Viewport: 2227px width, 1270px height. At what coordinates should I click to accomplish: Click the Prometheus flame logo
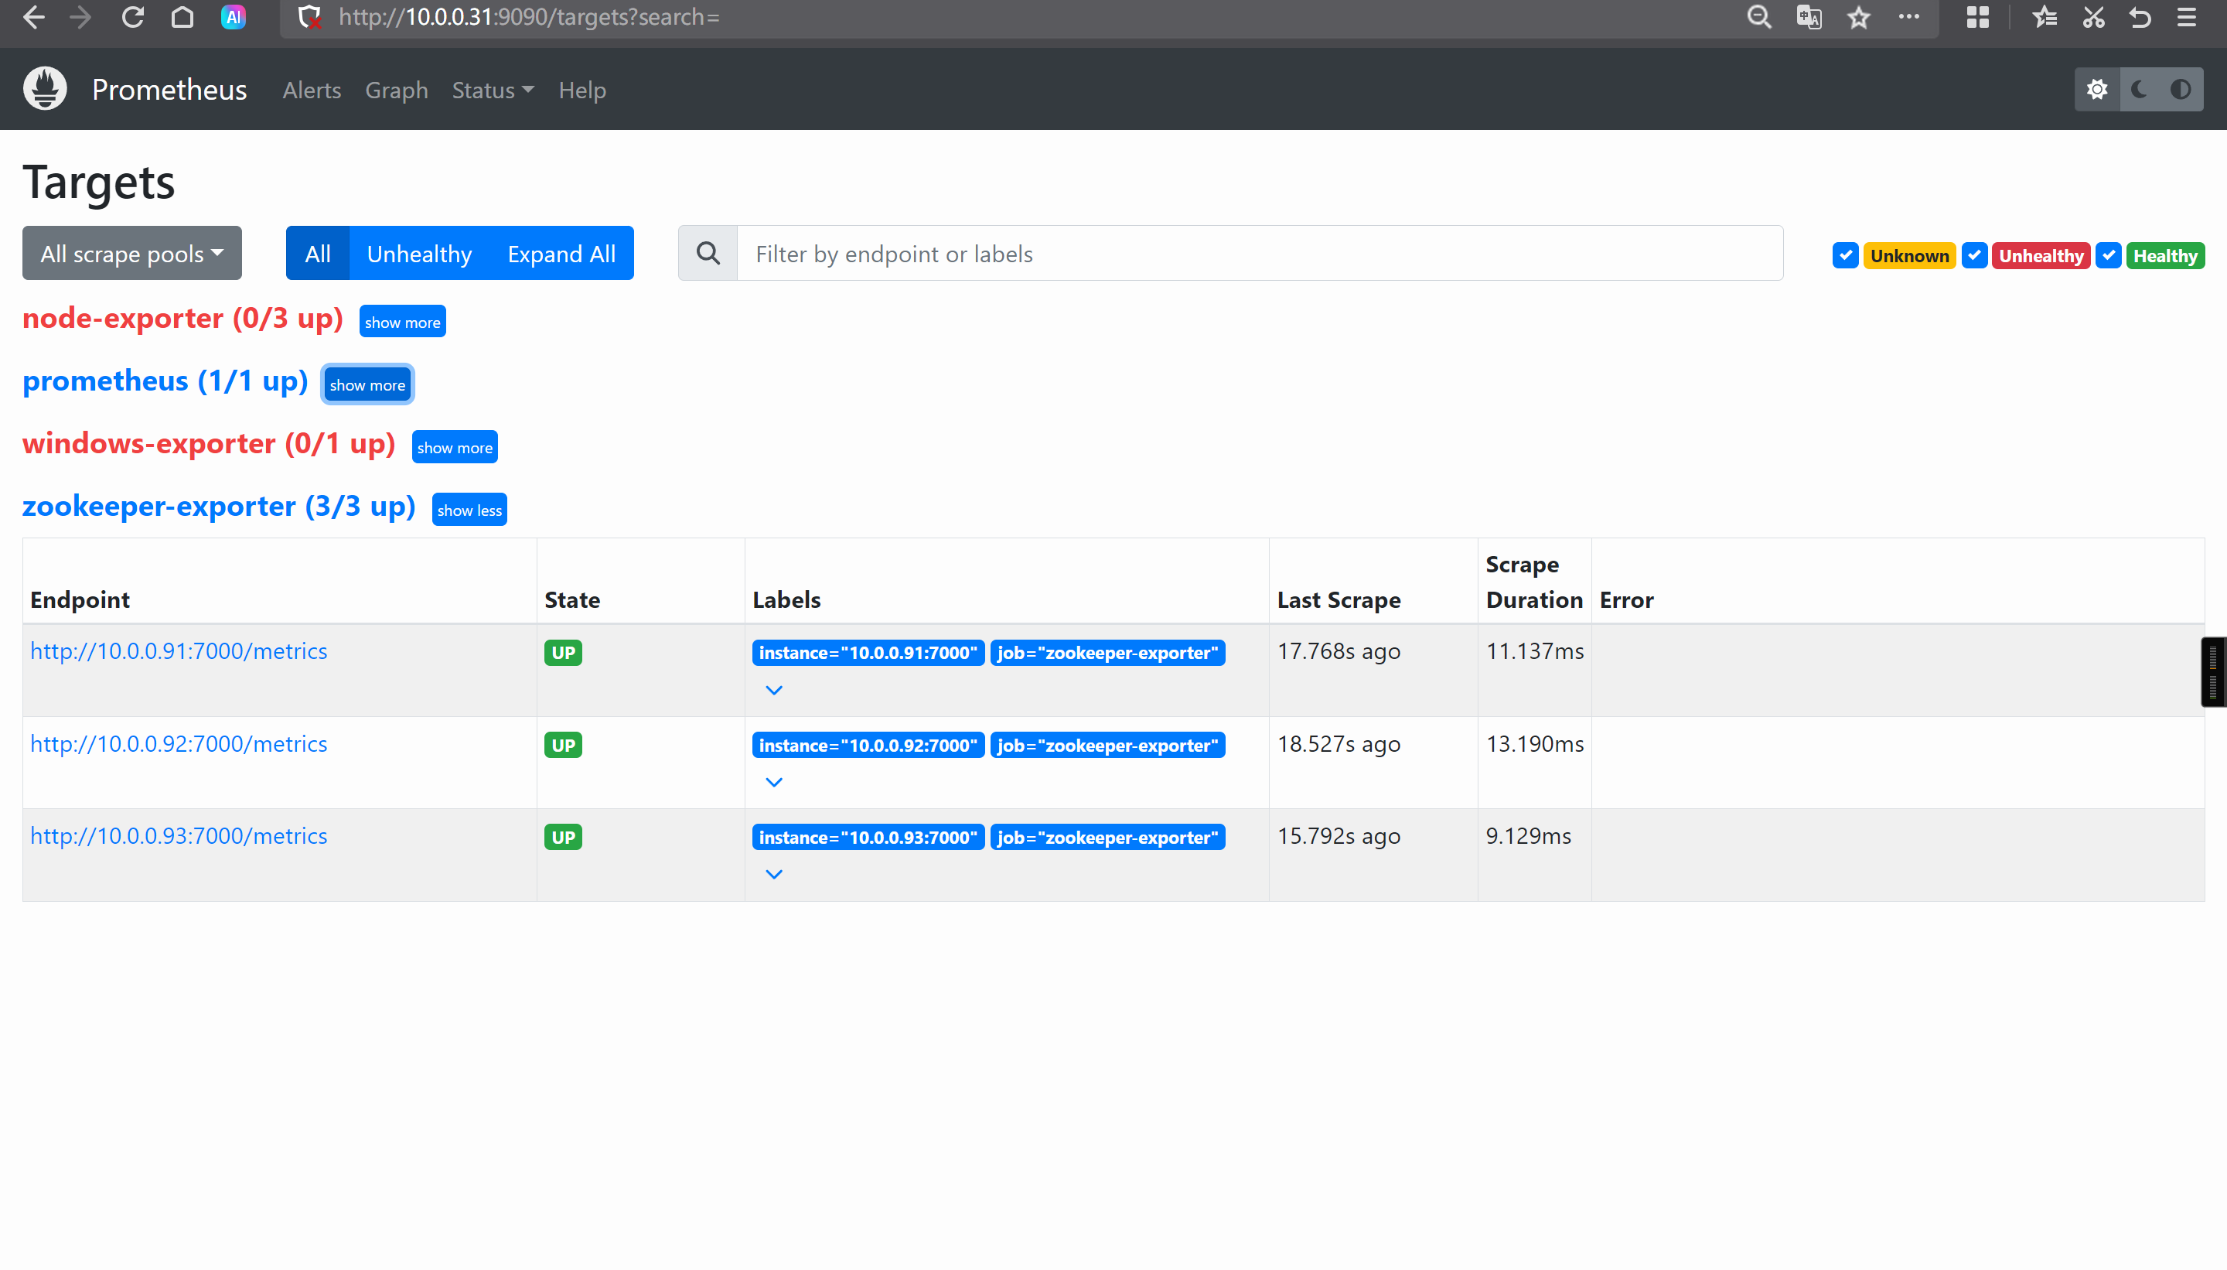point(46,89)
